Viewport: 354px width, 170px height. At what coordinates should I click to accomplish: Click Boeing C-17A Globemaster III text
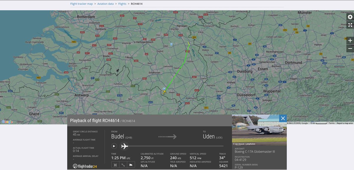coord(255,152)
